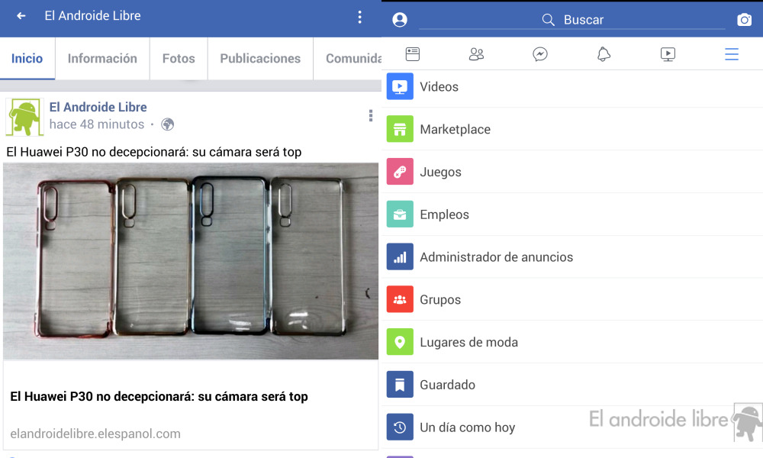Click El Androide Libre profile avatar

click(25, 117)
